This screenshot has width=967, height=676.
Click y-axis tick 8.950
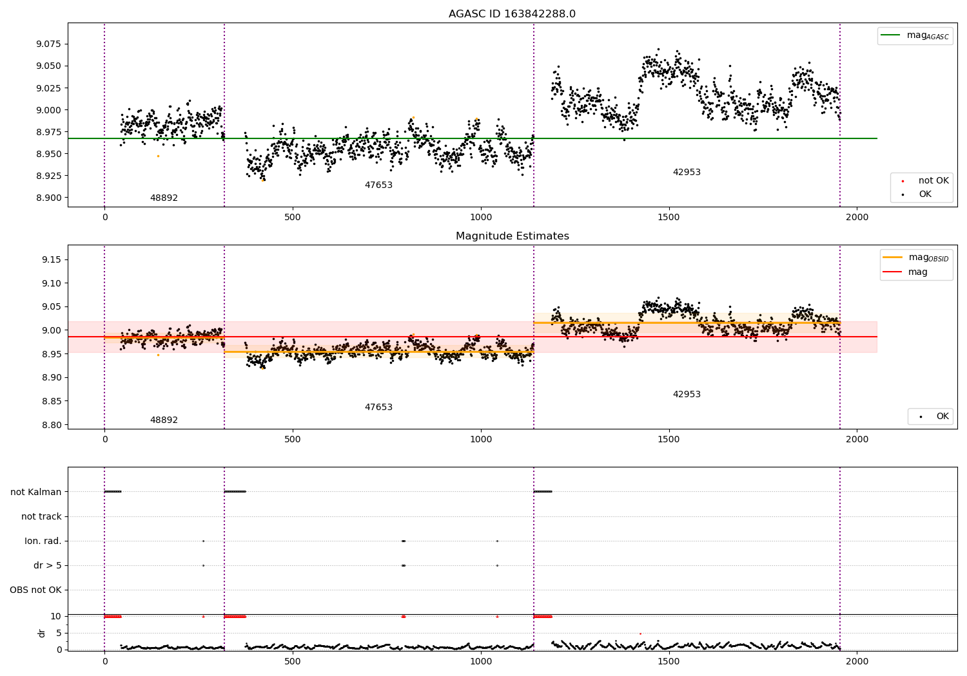tap(48, 154)
